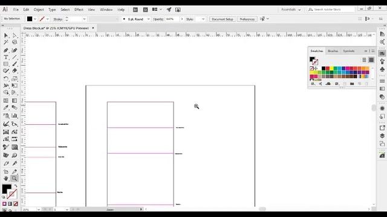
Task: Activate the Fill box in toolbar
Action: tap(6, 189)
